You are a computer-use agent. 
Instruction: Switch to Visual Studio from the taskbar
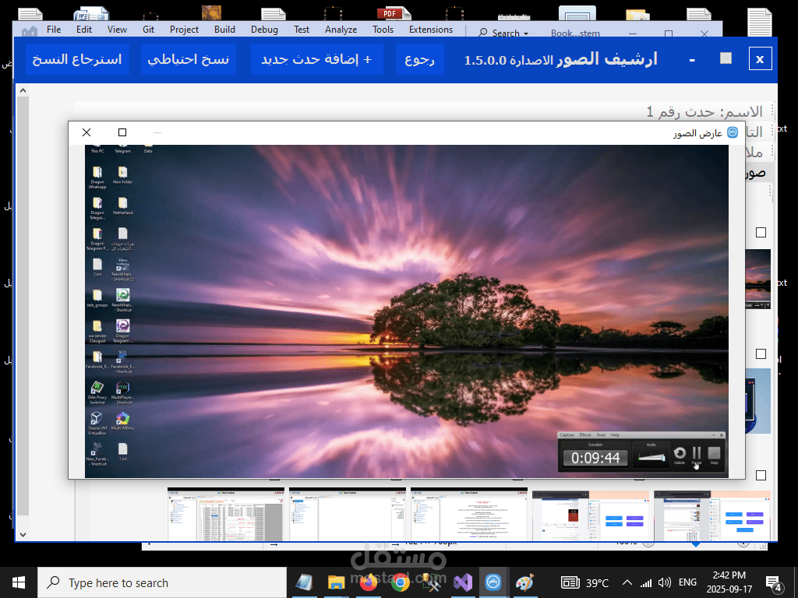click(463, 582)
